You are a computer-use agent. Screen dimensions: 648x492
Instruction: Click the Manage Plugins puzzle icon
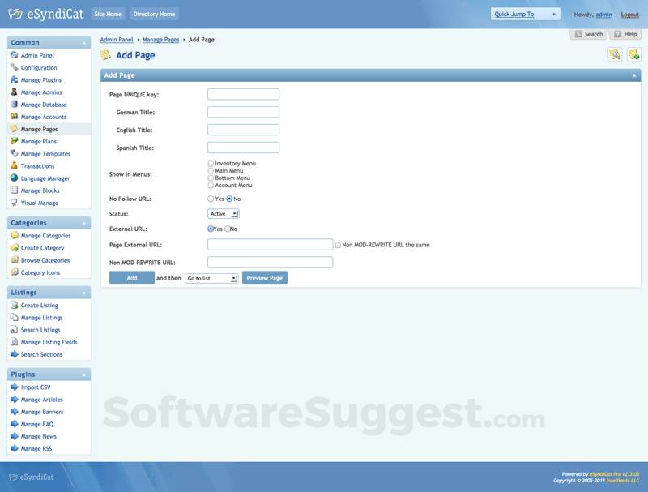click(x=14, y=79)
